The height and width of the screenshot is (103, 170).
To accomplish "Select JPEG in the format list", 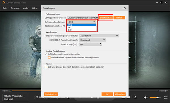I will [x=81, y=25].
